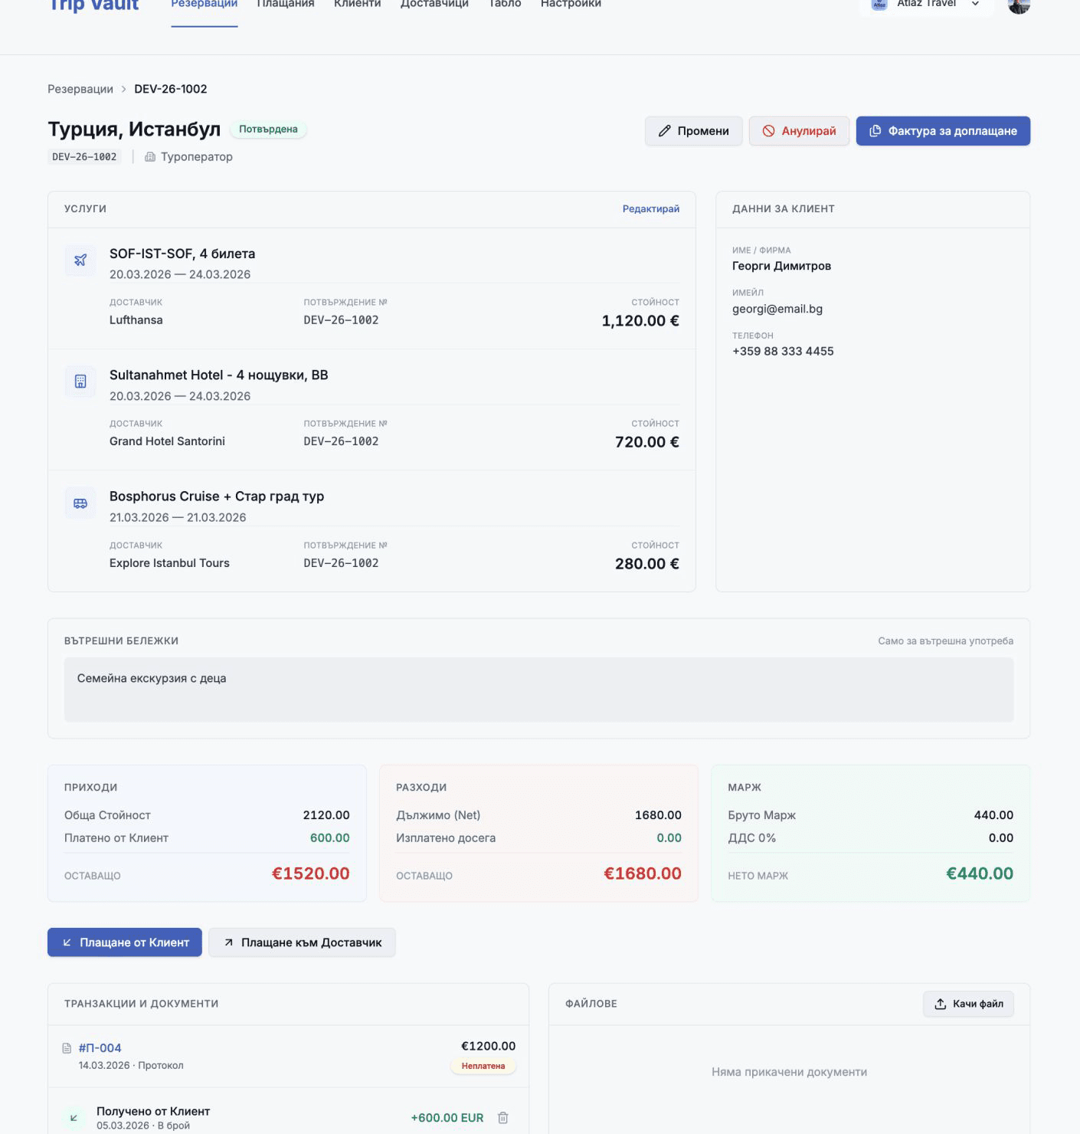The width and height of the screenshot is (1080, 1134).
Task: Click the €1520.00 remaining income amount
Action: (x=311, y=873)
